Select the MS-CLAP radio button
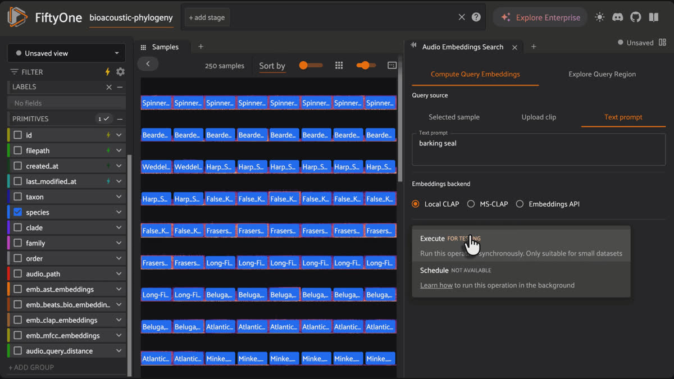Screen dimensions: 674x379 coord(471,204)
